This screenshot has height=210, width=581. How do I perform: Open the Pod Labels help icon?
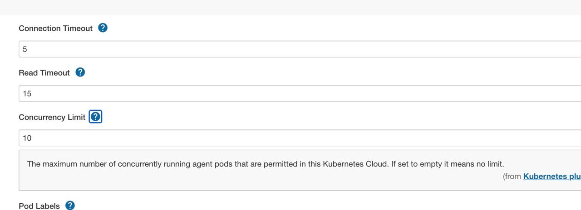pos(70,205)
